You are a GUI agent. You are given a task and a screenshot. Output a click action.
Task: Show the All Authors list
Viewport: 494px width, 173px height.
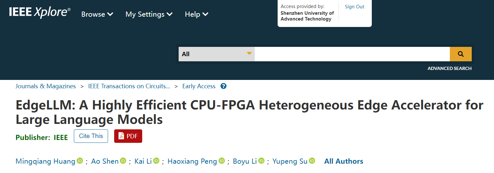[343, 161]
